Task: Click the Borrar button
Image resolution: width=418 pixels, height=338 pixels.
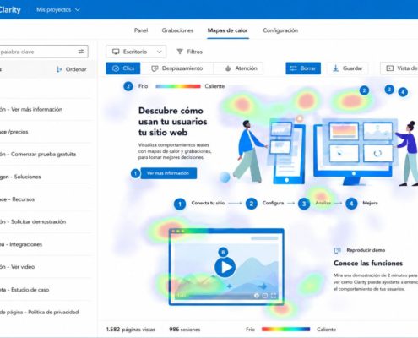Action: 303,68
